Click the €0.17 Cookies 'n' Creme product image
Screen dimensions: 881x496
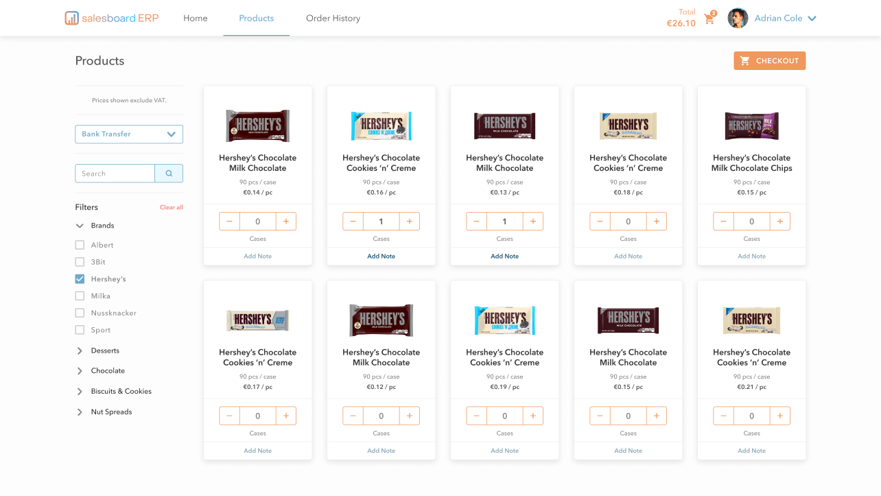(258, 320)
